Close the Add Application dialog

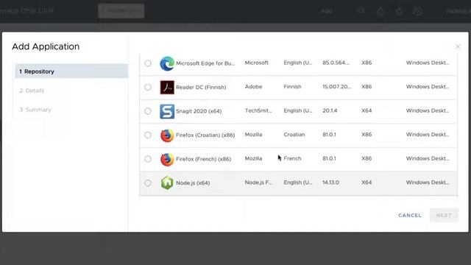click(x=458, y=46)
